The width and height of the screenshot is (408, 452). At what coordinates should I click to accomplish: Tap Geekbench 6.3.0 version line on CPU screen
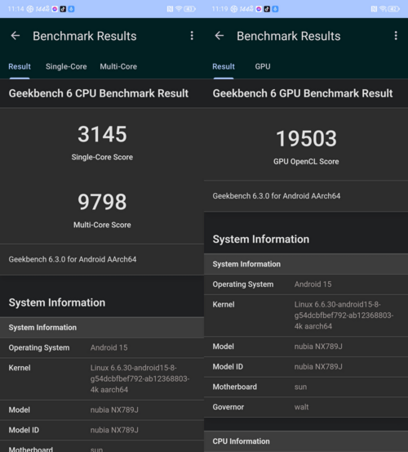coord(73,259)
